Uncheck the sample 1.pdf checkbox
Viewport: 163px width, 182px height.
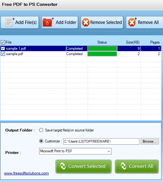pyautogui.click(x=3, y=49)
